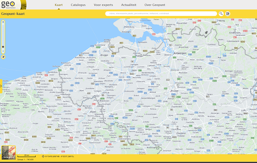Click the magnifier search button

(221, 14)
